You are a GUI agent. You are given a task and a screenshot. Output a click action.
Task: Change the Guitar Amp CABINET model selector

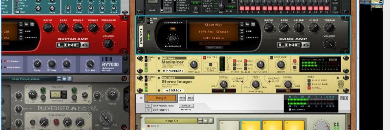(x=21, y=37)
